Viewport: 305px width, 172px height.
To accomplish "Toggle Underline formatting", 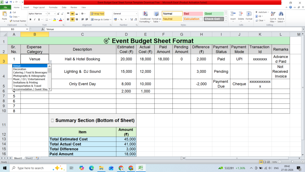I will pyautogui.click(x=39, y=19).
